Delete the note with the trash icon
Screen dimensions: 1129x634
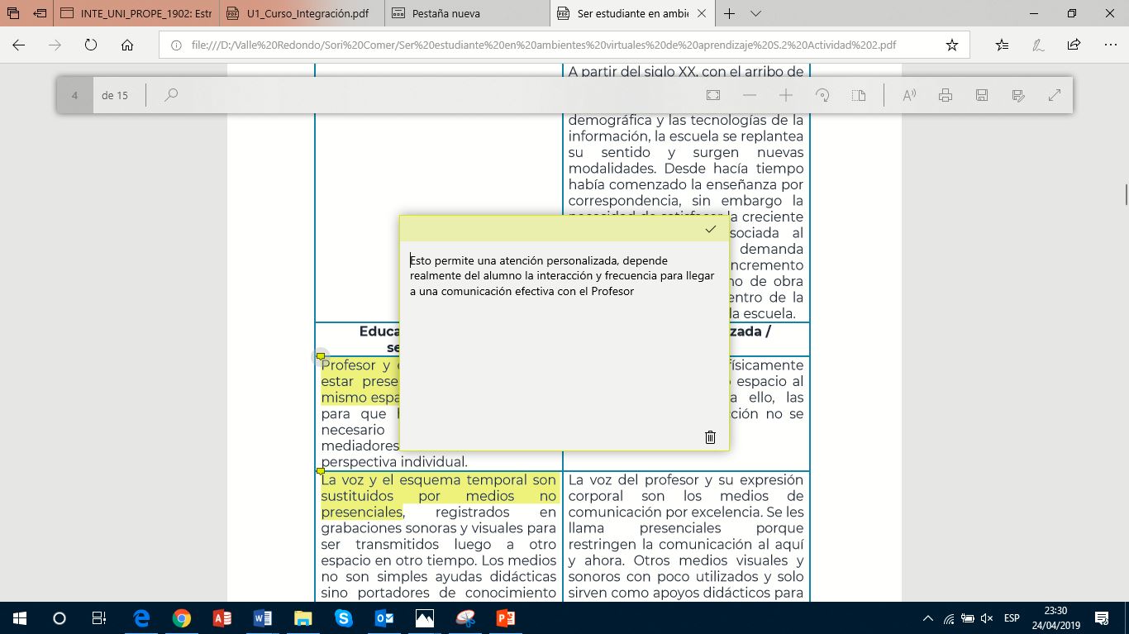pyautogui.click(x=710, y=437)
